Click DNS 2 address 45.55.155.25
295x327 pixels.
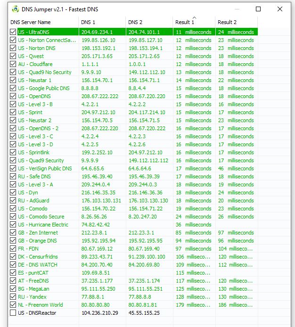[144, 313]
